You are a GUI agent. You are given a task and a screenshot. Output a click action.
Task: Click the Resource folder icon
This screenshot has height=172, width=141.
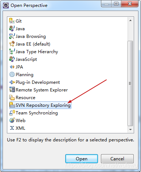point(12,97)
